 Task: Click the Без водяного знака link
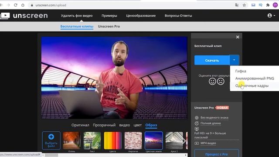[214, 117]
